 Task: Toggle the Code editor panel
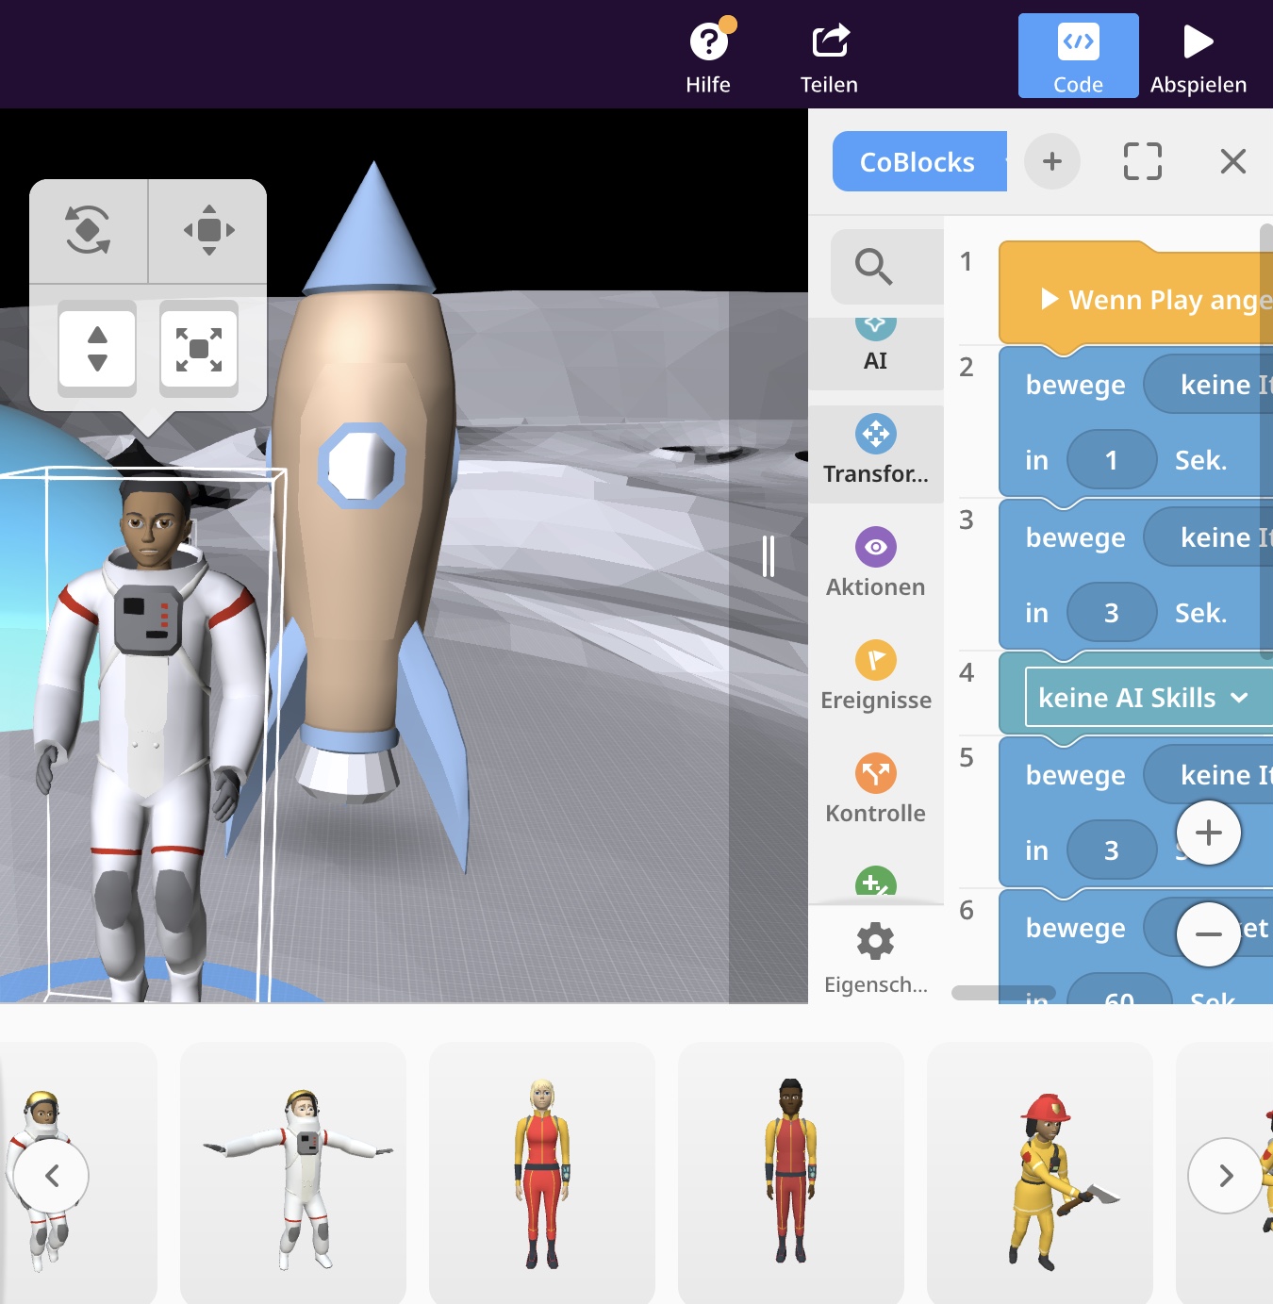click(1078, 57)
